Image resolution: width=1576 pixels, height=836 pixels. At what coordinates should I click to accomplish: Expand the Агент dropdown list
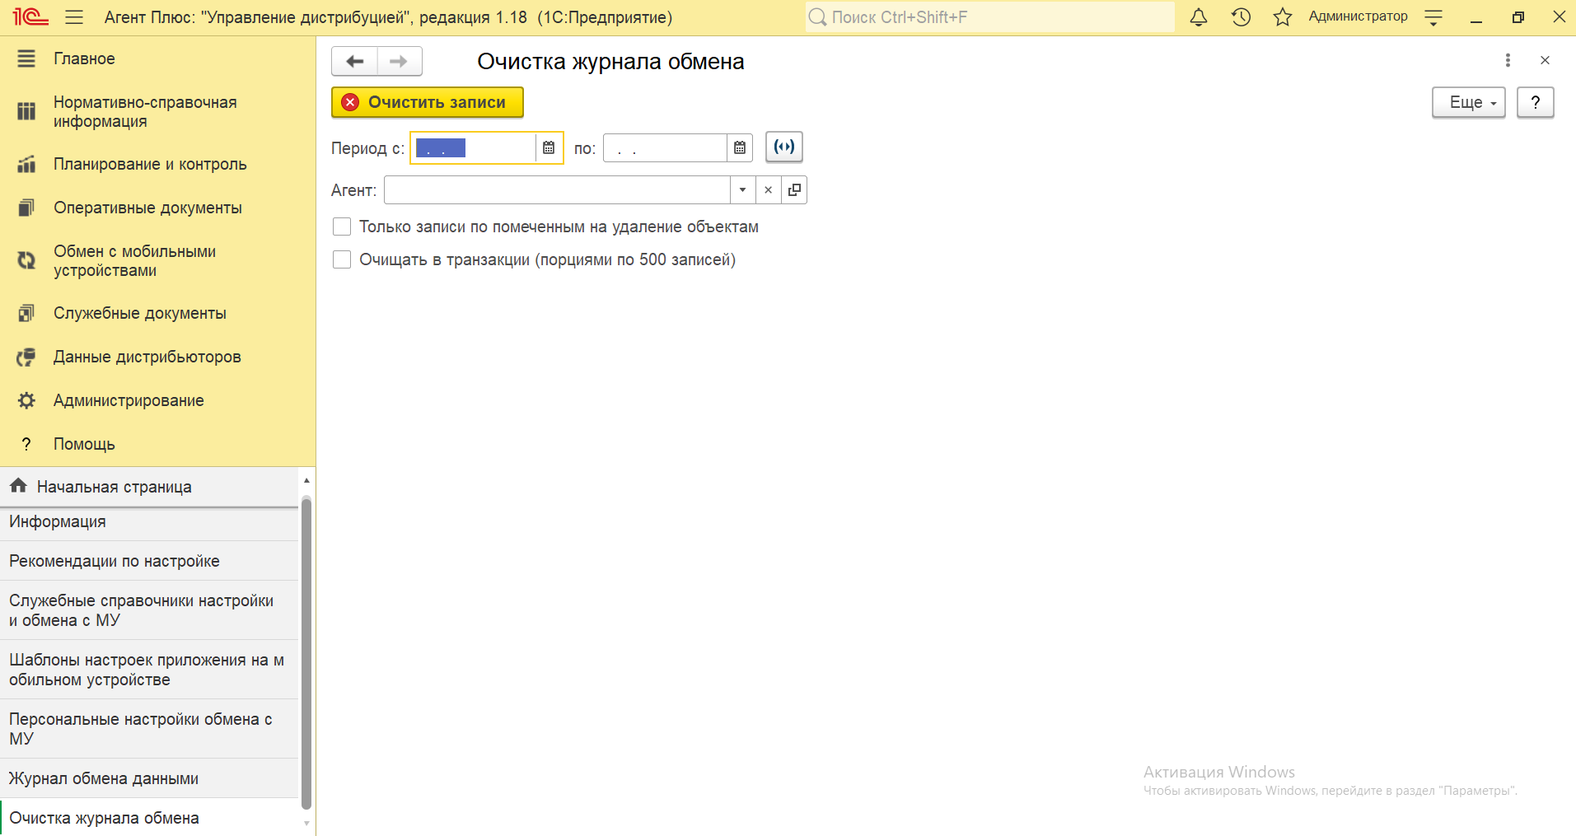point(742,190)
